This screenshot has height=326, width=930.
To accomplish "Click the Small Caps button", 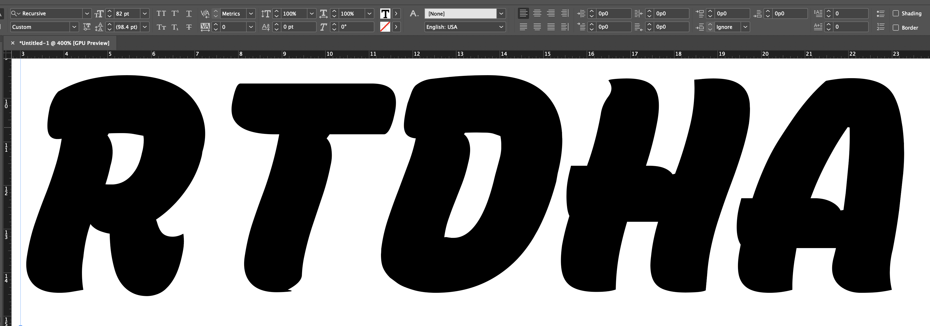I will coord(161,27).
